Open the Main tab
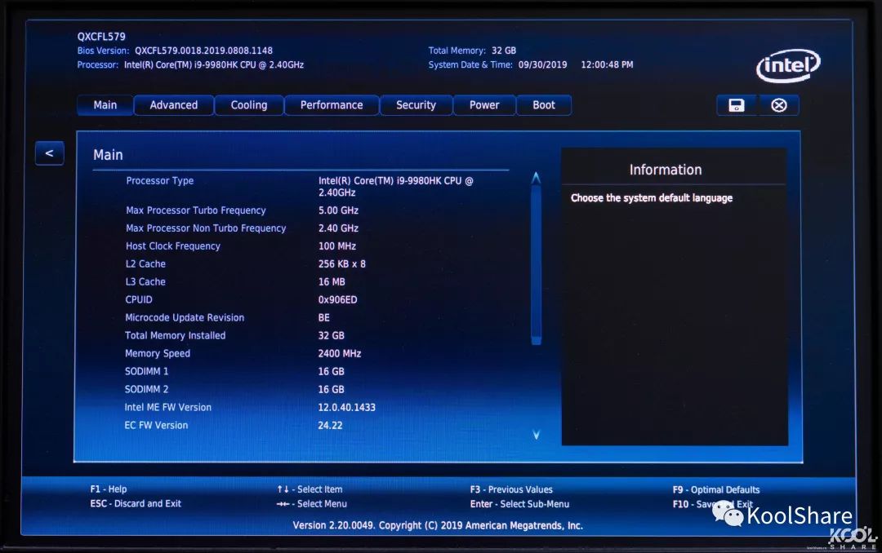The width and height of the screenshot is (882, 553). 105,105
